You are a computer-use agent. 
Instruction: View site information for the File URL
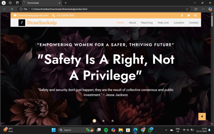pyautogui.click(x=23, y=9)
